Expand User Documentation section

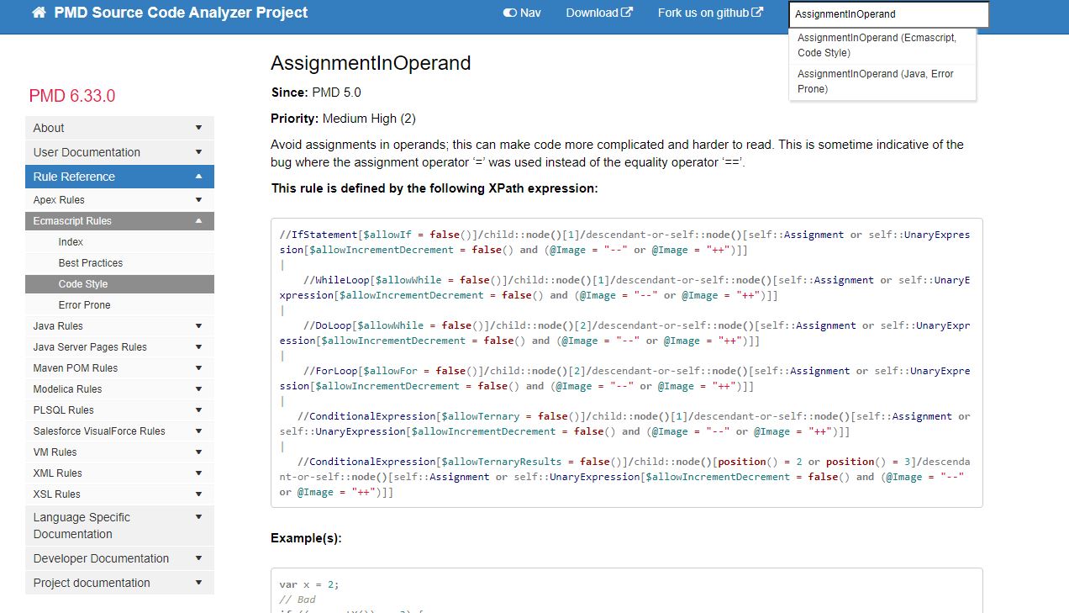pyautogui.click(x=119, y=152)
